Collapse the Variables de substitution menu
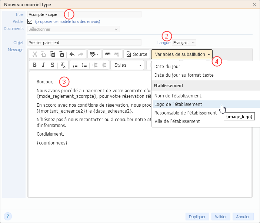 [182, 54]
